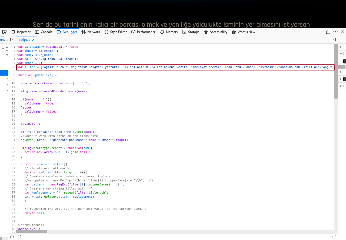The width and height of the screenshot is (346, 240).
Task: Open the What's New tab
Action: click(x=244, y=32)
